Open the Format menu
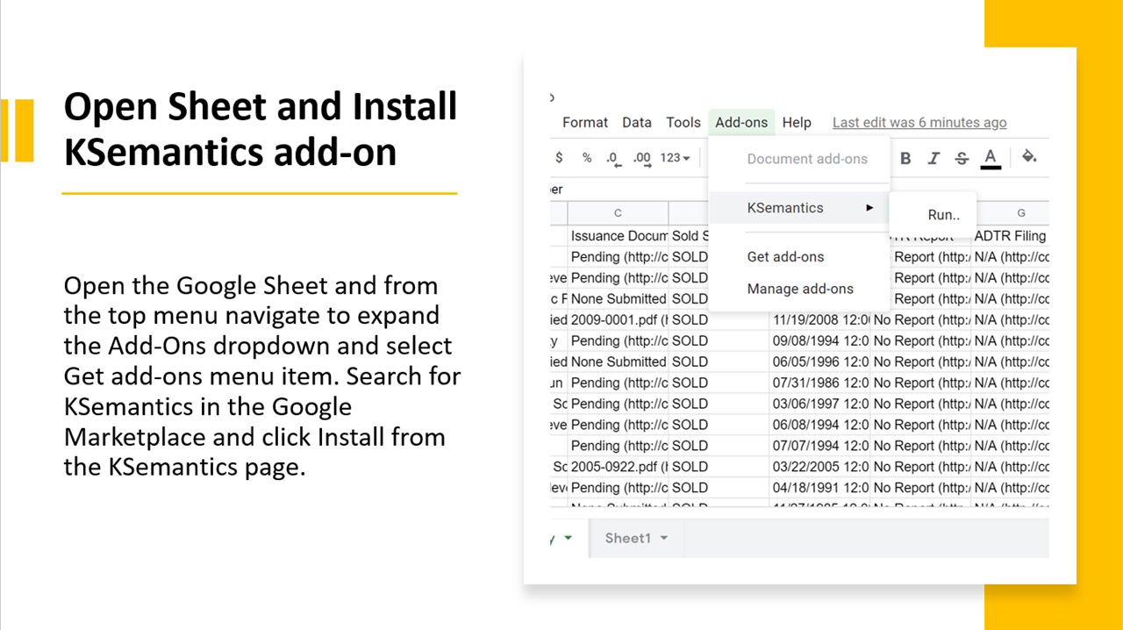 [584, 122]
